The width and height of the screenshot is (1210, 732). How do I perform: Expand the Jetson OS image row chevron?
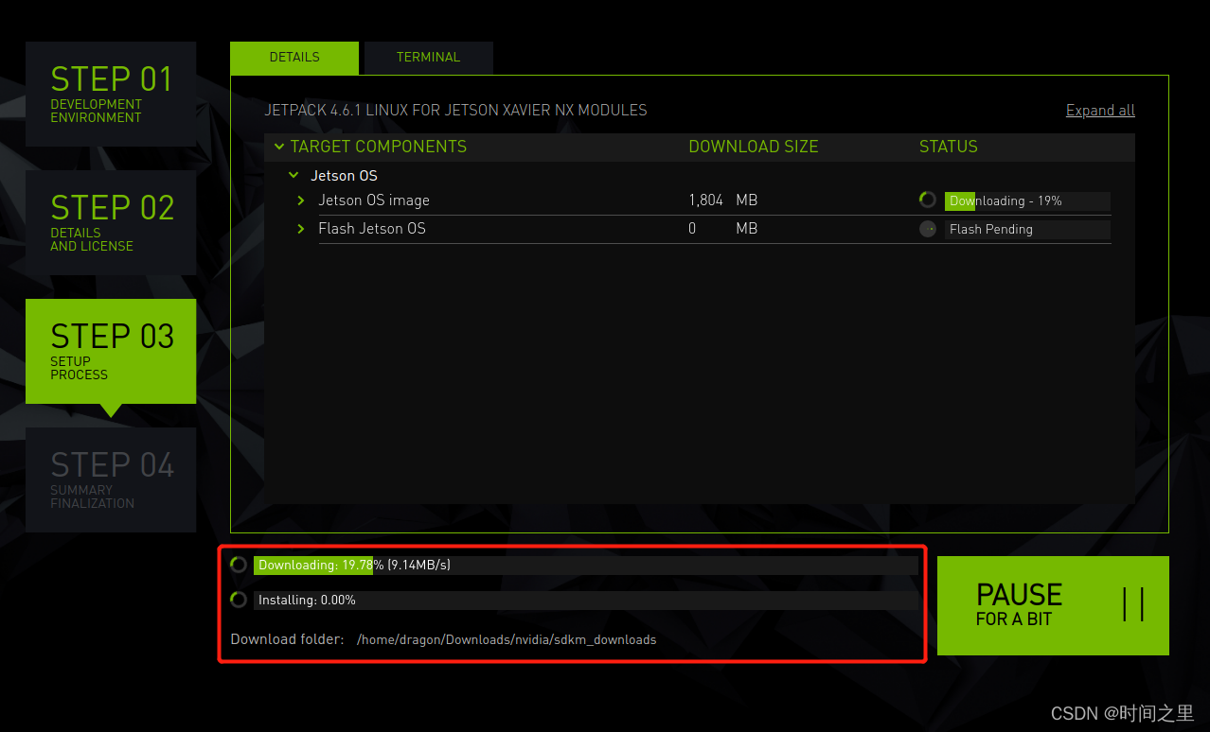click(x=301, y=200)
